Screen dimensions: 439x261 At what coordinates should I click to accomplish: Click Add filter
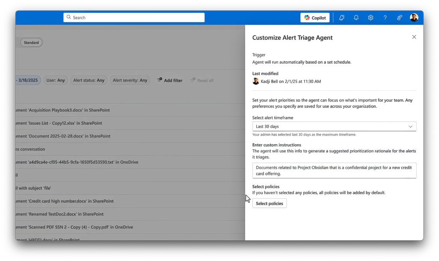(170, 80)
